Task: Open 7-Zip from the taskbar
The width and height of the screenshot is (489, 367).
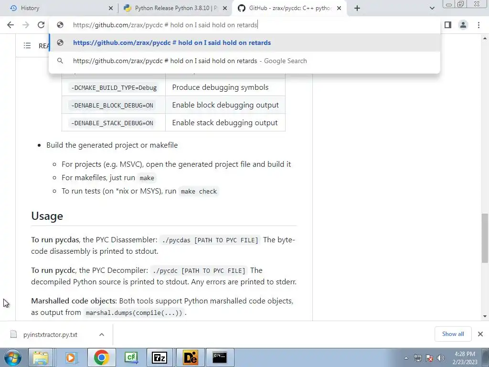Action: point(159,357)
